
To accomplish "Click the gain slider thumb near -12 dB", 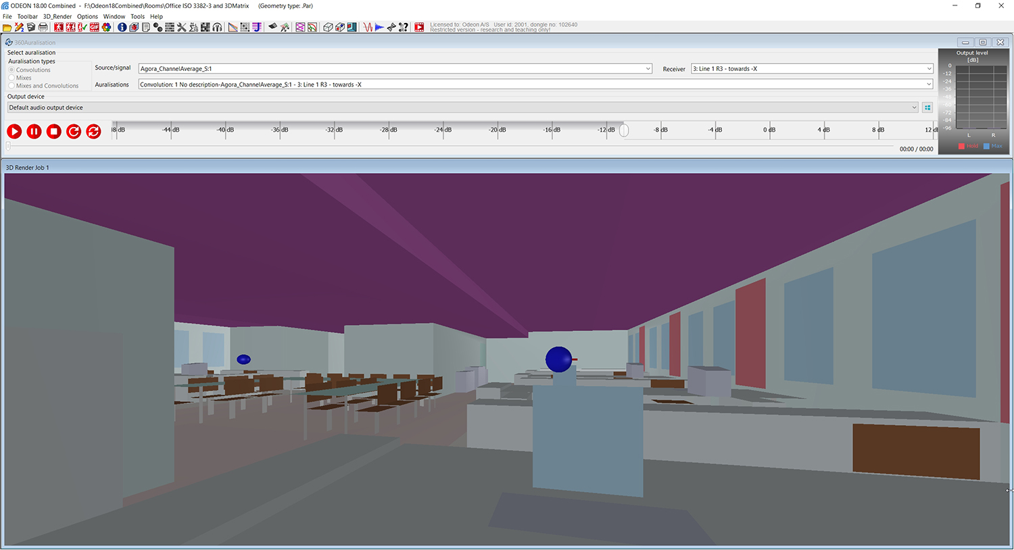I will 624,130.
